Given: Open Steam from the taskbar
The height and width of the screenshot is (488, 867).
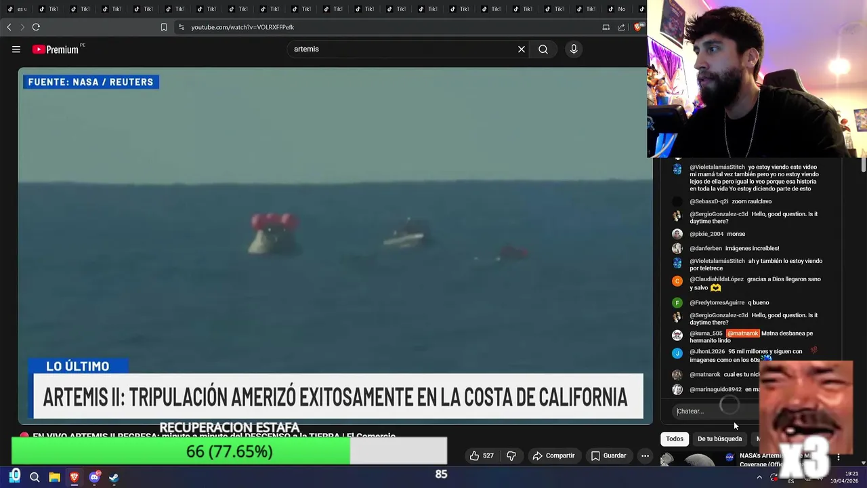Looking at the screenshot, I should tap(114, 477).
